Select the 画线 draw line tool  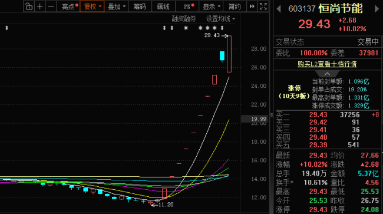163,6
